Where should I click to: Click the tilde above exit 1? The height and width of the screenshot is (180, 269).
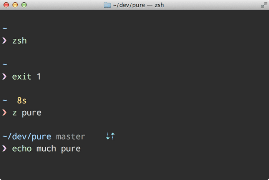point(5,64)
